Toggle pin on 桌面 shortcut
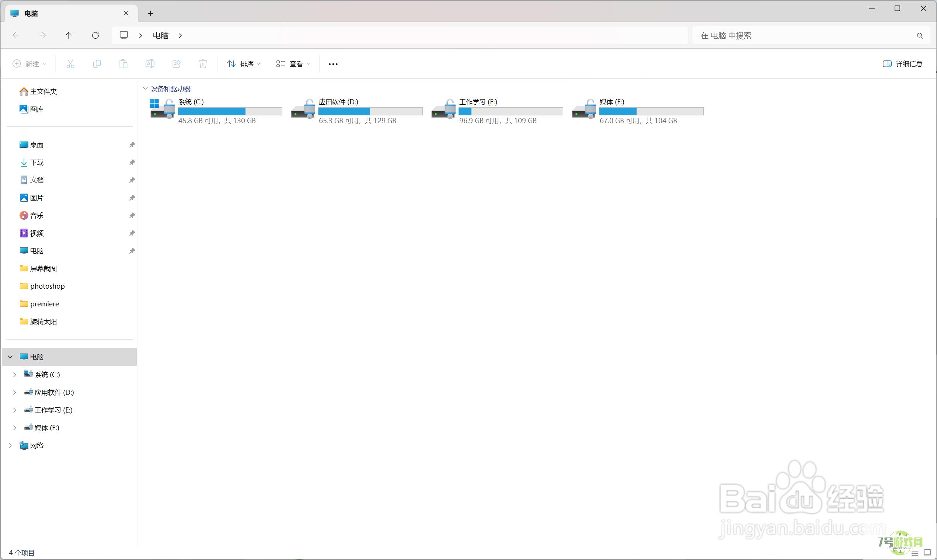Viewport: 937px width, 560px height. (x=132, y=145)
